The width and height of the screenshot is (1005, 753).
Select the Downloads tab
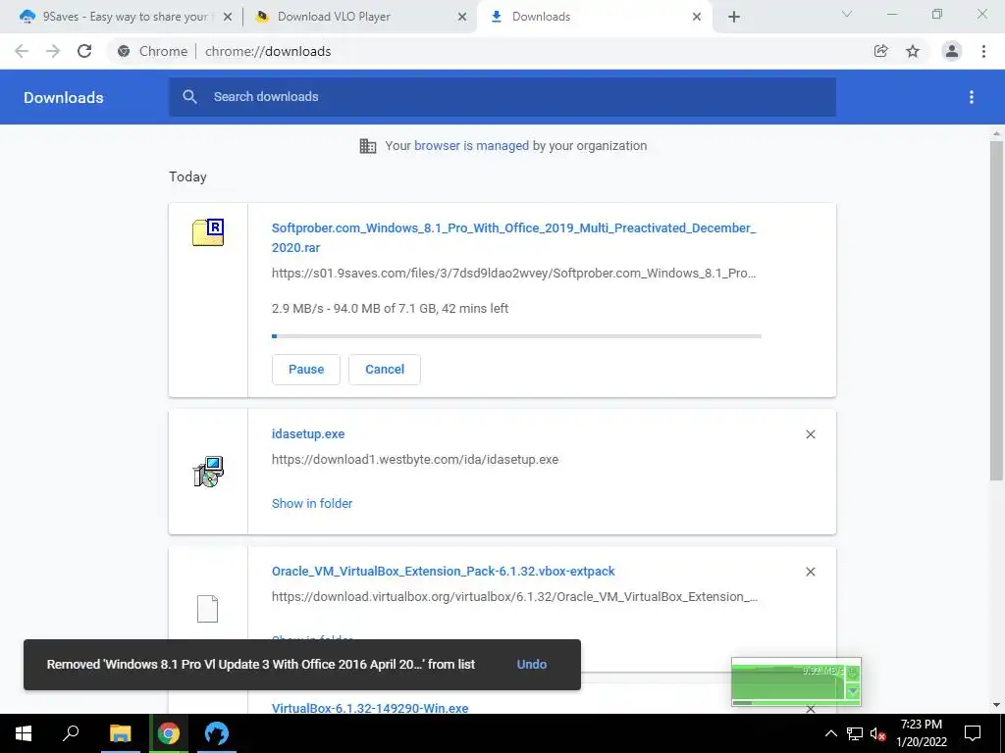593,17
